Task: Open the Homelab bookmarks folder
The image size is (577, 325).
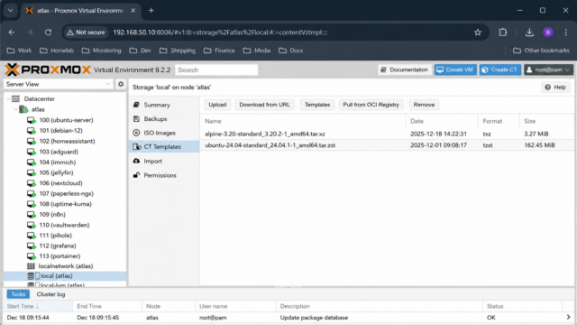Action: click(57, 51)
